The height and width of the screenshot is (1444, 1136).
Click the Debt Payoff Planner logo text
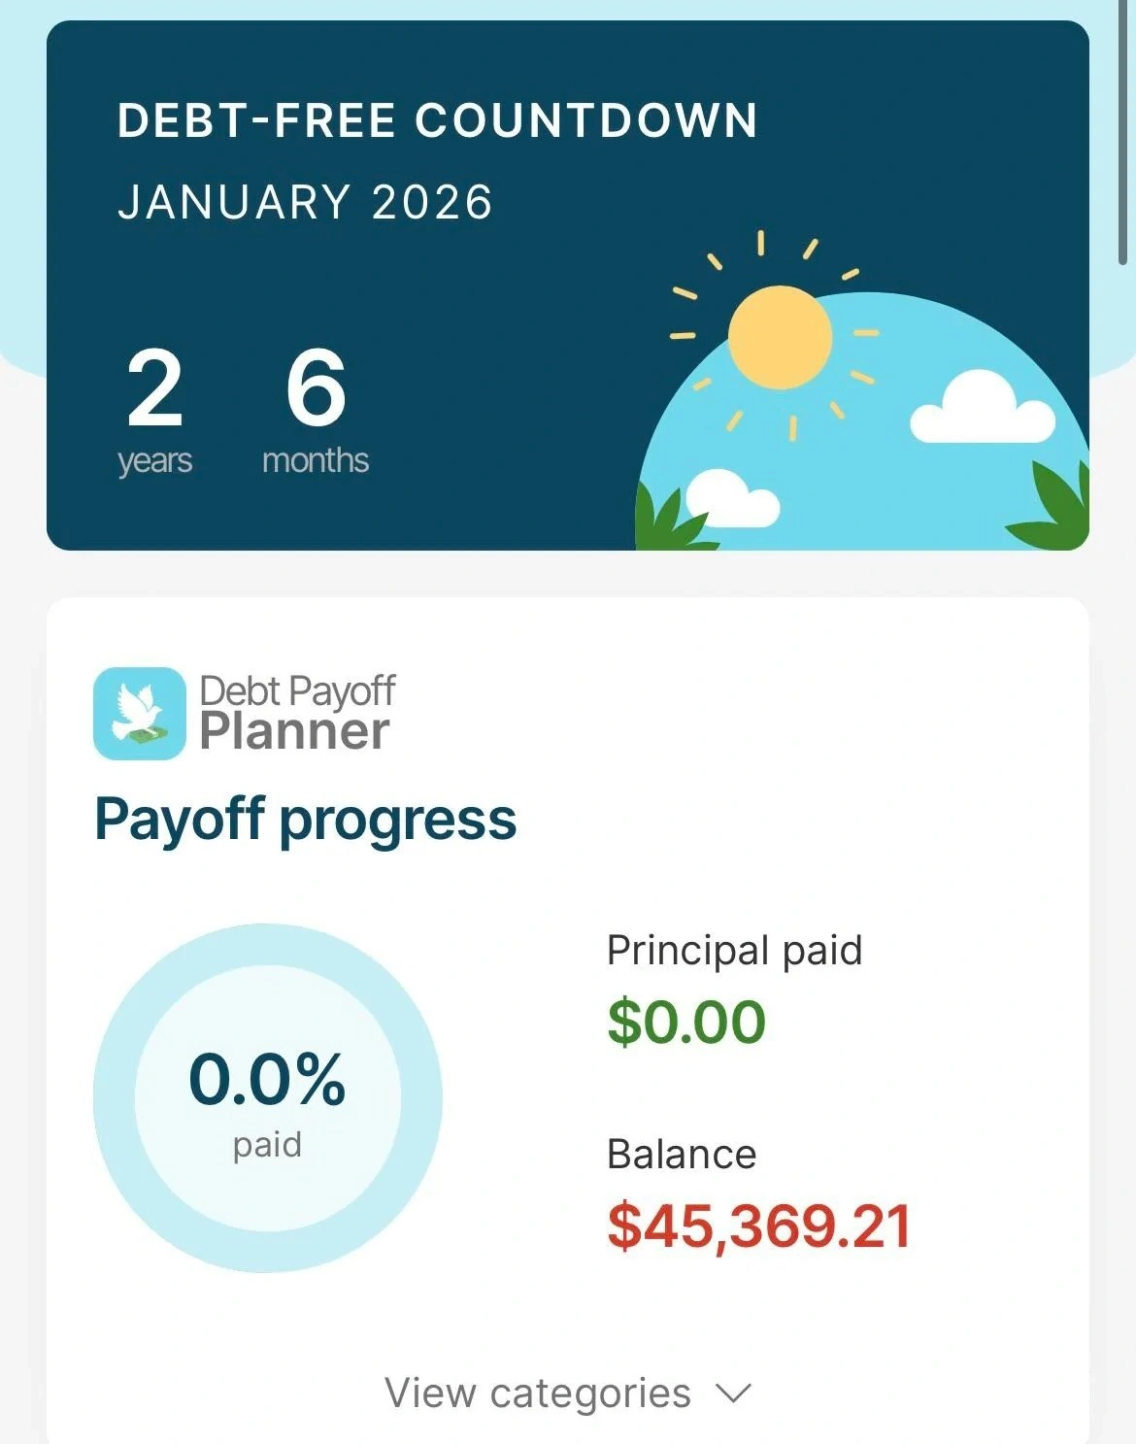coord(296,714)
